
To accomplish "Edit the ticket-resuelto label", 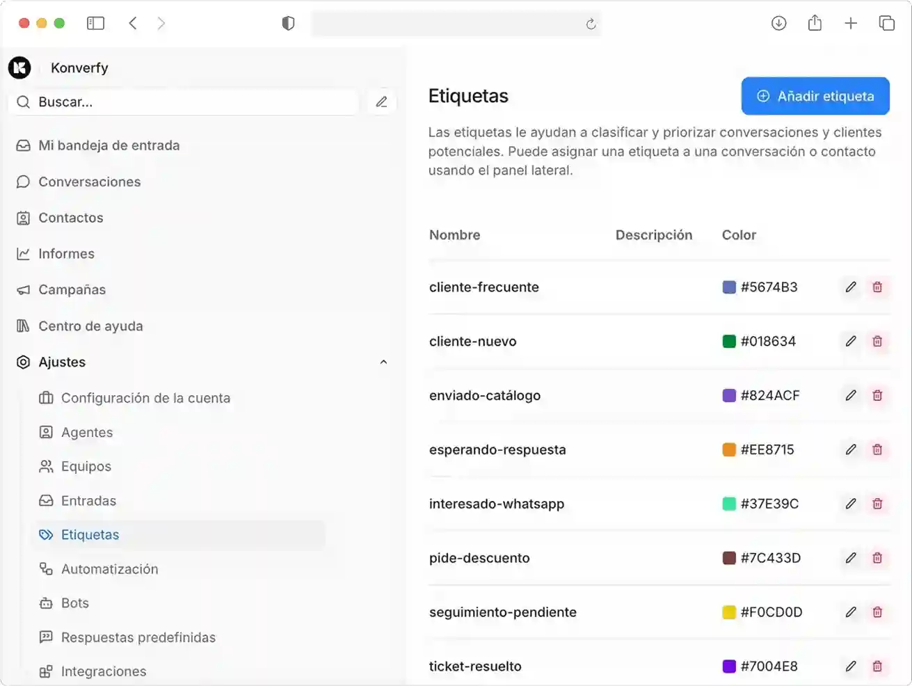I will 851,667.
